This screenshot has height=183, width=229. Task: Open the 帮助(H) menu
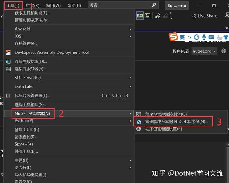coord(74,5)
